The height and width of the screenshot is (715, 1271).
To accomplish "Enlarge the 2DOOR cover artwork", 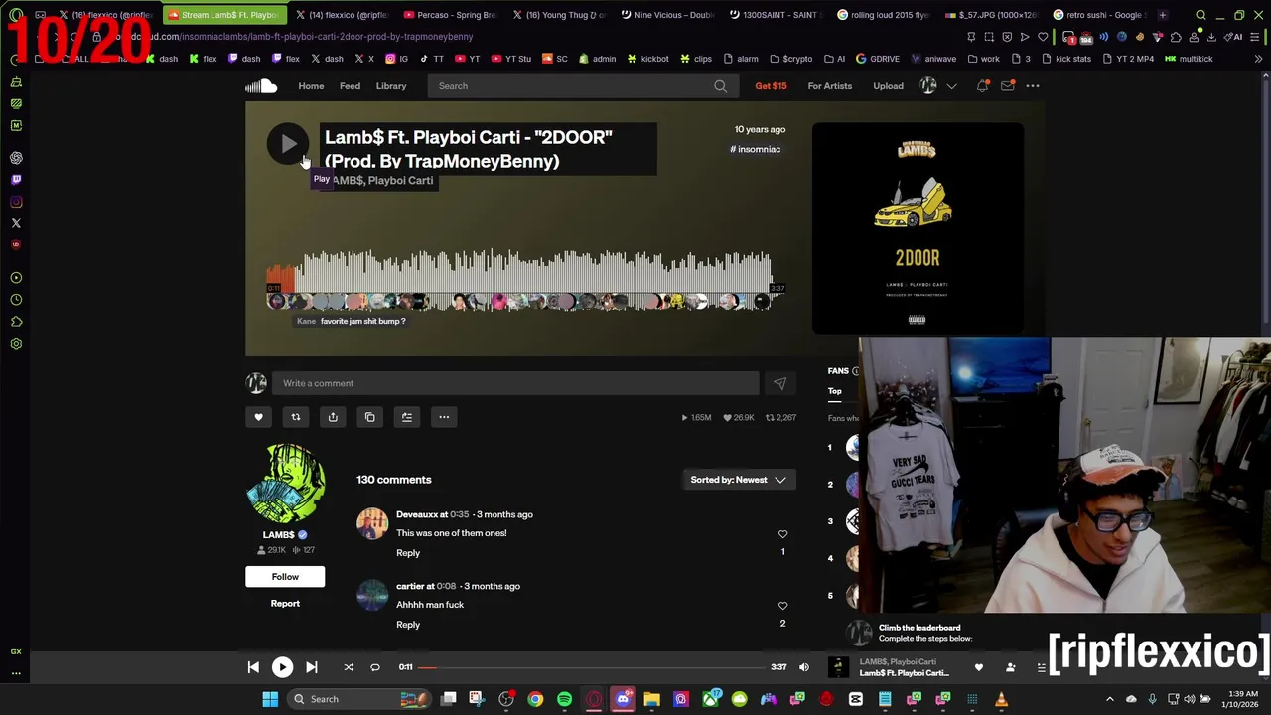I will point(918,228).
